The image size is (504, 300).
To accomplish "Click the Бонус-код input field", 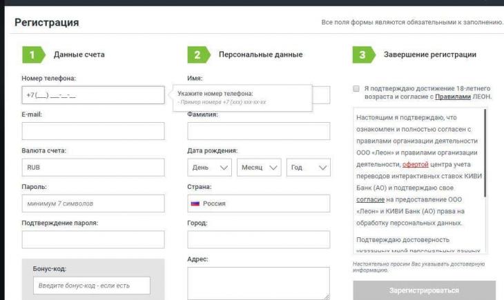I will [91, 286].
